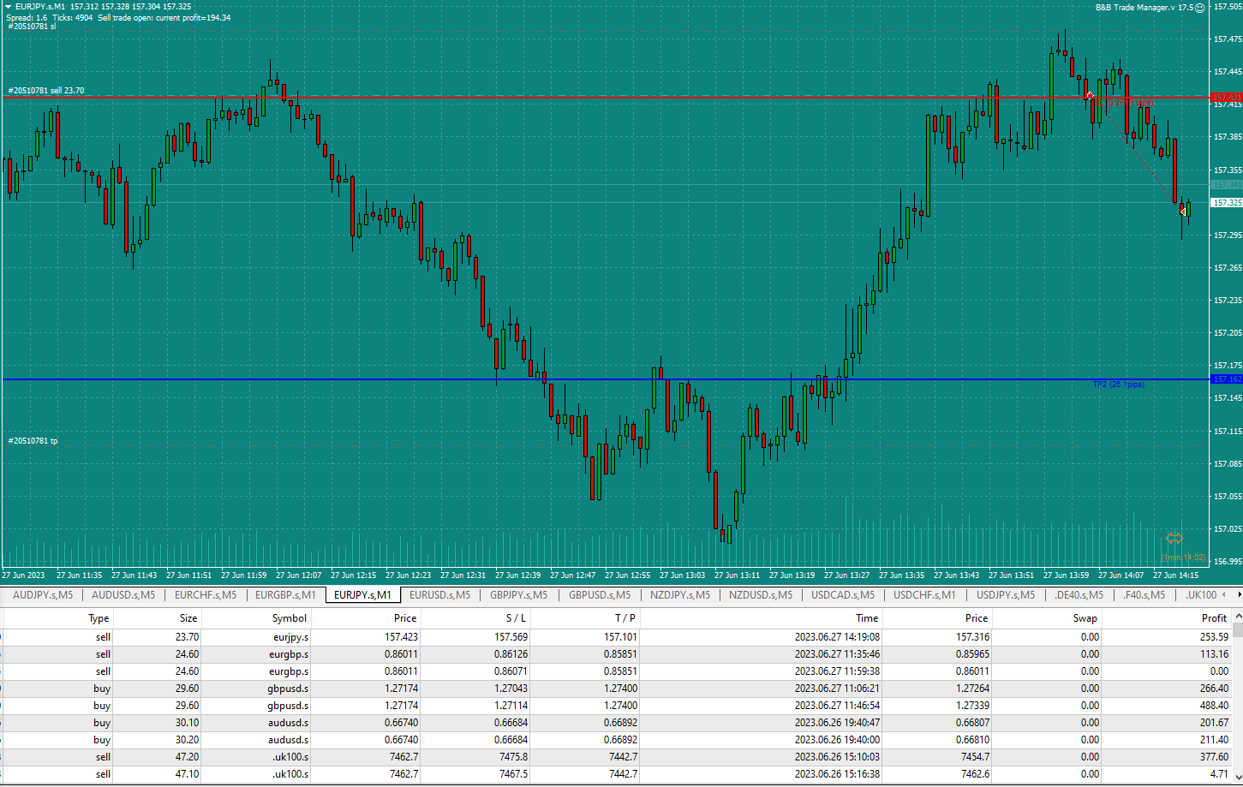Click the time 2023.06.26 19:40:00
1243x787 pixels.
click(x=837, y=740)
